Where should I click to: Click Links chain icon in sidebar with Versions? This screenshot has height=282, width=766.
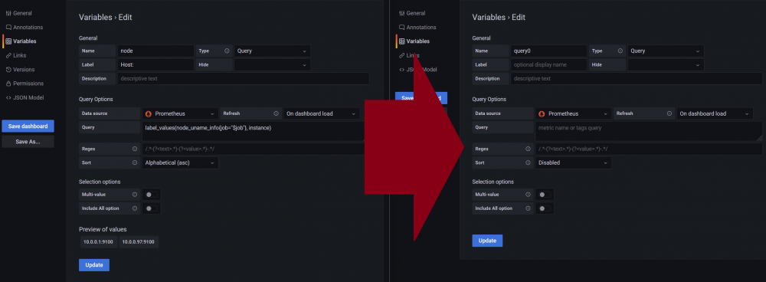[8, 56]
